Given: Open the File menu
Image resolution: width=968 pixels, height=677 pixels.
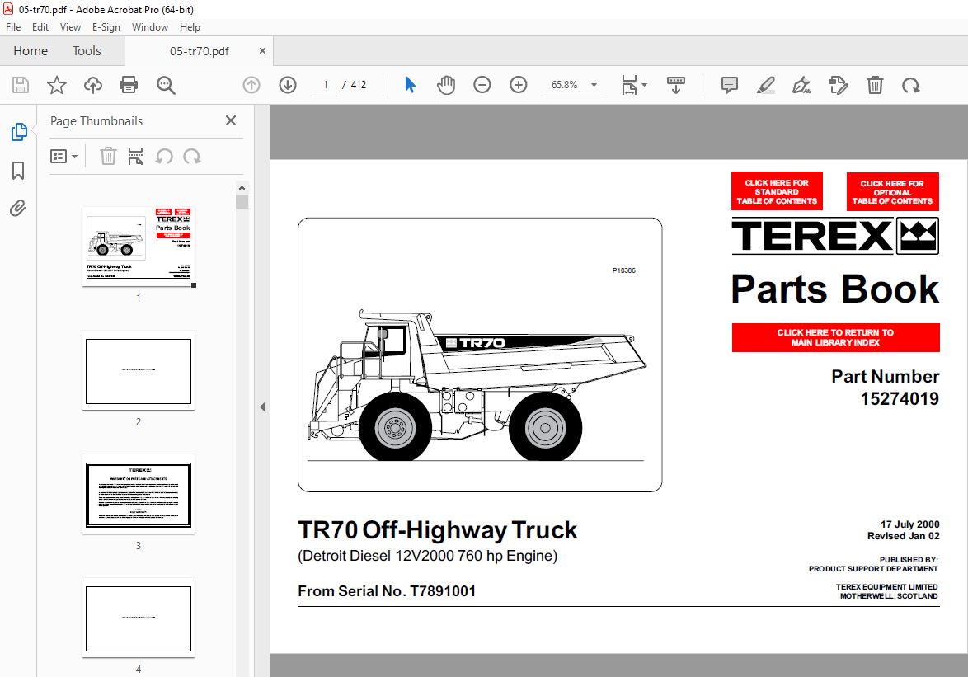Looking at the screenshot, I should click(x=13, y=27).
